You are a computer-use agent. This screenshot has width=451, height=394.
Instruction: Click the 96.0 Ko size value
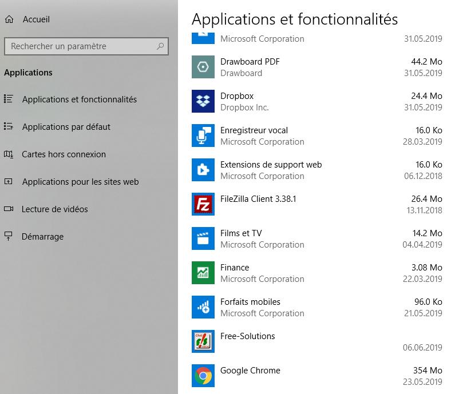[428, 302]
